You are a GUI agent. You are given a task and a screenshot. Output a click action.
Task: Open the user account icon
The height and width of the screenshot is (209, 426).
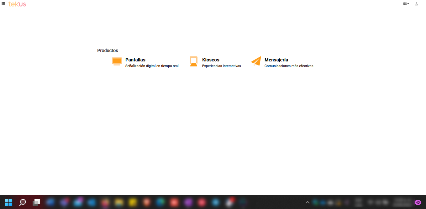[x=416, y=4]
